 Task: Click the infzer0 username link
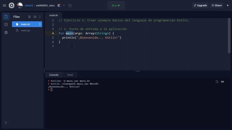pyautogui.click(x=29, y=5)
